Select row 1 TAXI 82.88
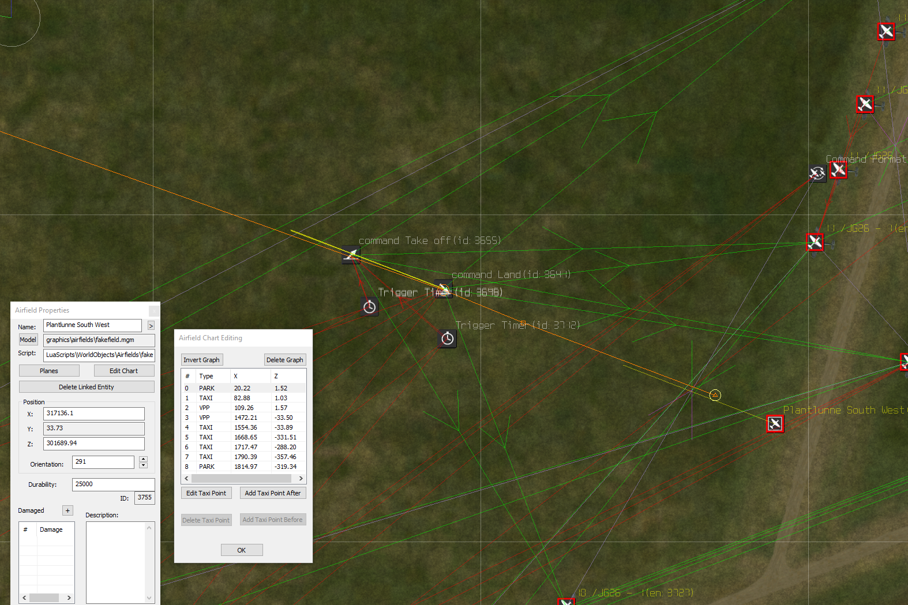 pos(243,398)
